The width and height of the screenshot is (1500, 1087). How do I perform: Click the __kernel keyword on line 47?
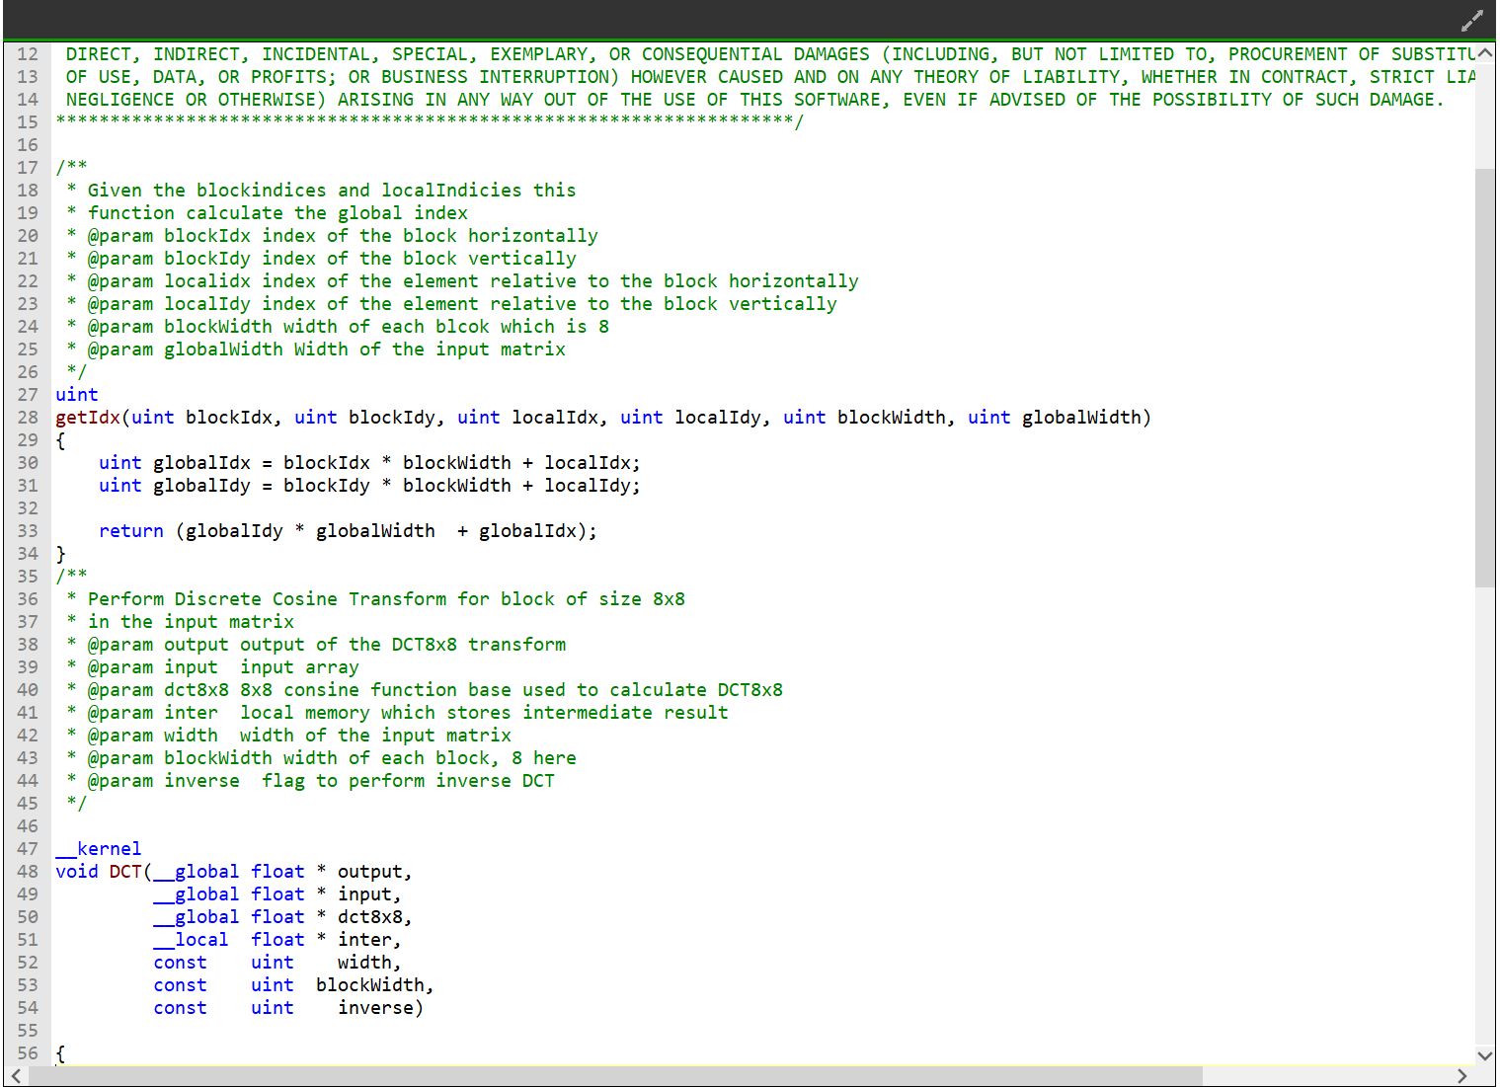point(99,849)
